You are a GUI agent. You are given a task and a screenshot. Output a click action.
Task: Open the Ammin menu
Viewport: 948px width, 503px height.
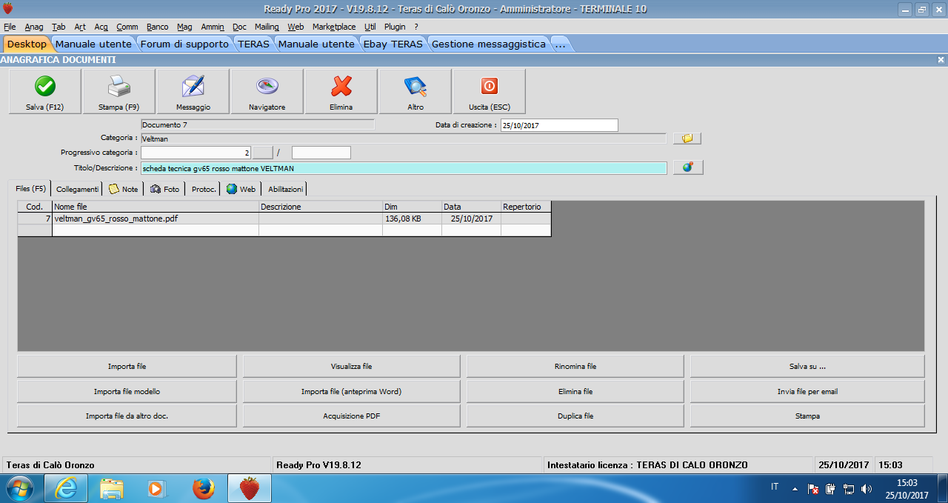pos(213,27)
